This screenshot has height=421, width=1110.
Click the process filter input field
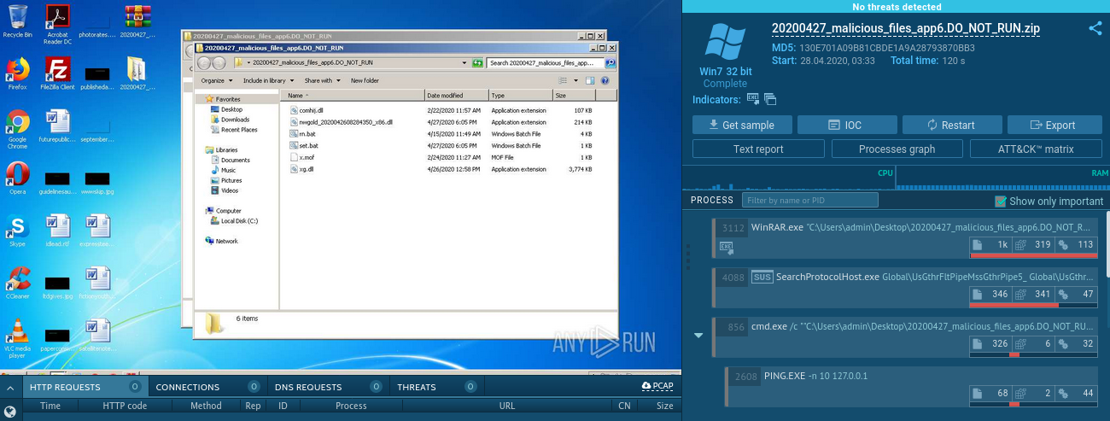click(809, 200)
